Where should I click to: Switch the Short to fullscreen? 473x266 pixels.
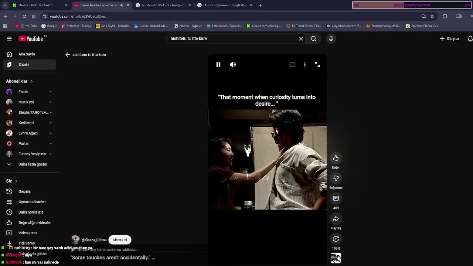317,65
